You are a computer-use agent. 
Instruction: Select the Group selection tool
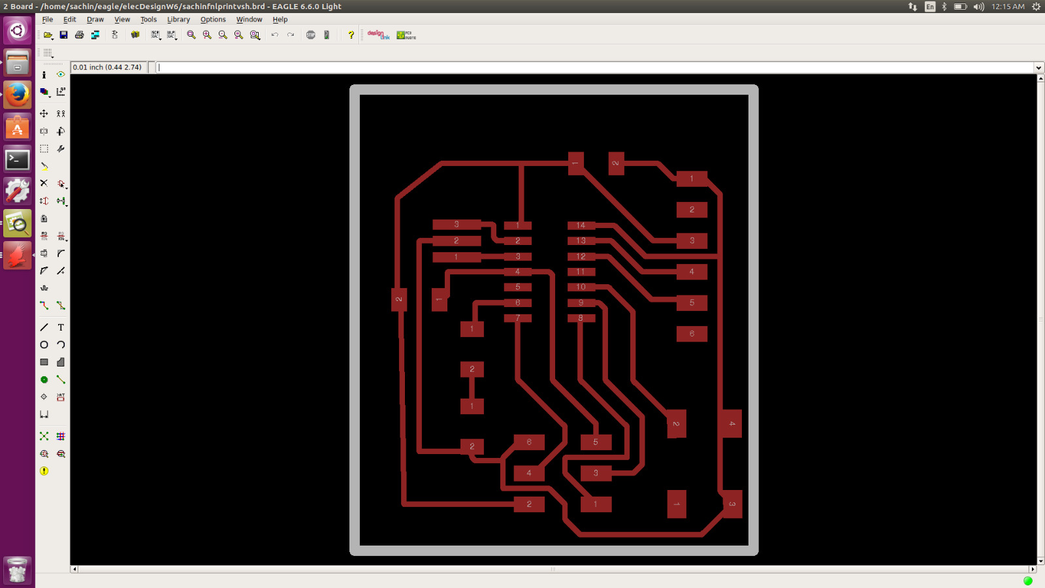tap(44, 149)
